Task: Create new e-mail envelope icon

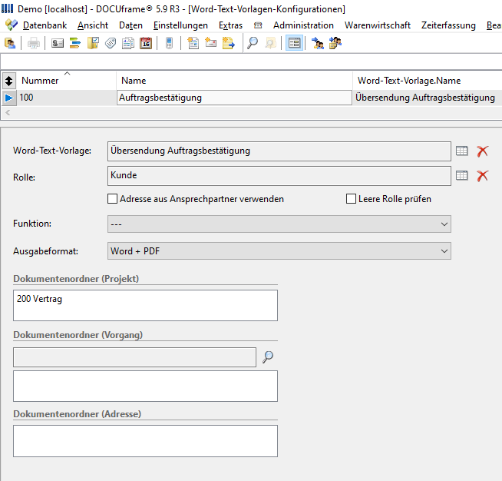Action: pyautogui.click(x=210, y=43)
